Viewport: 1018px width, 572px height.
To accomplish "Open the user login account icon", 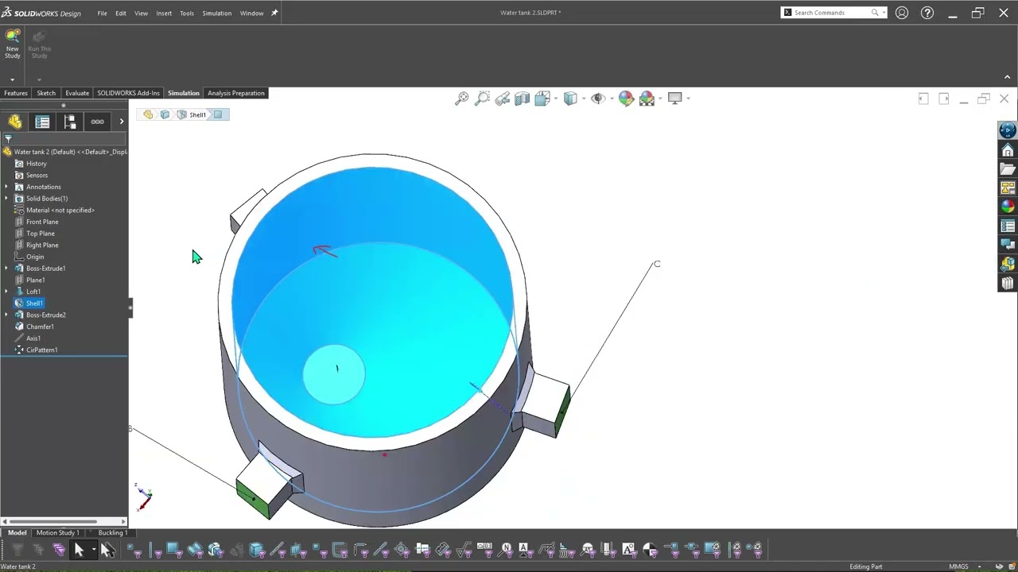I will point(902,13).
